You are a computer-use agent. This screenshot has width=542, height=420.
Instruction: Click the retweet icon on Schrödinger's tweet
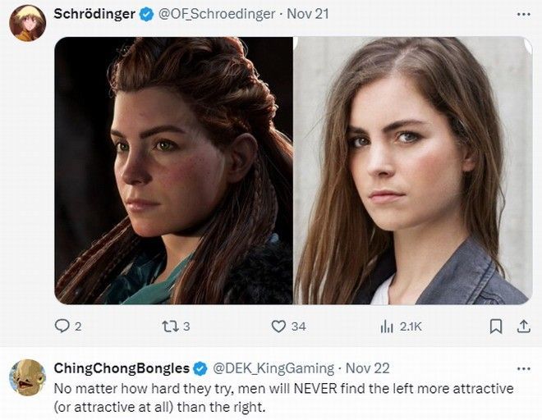click(168, 326)
